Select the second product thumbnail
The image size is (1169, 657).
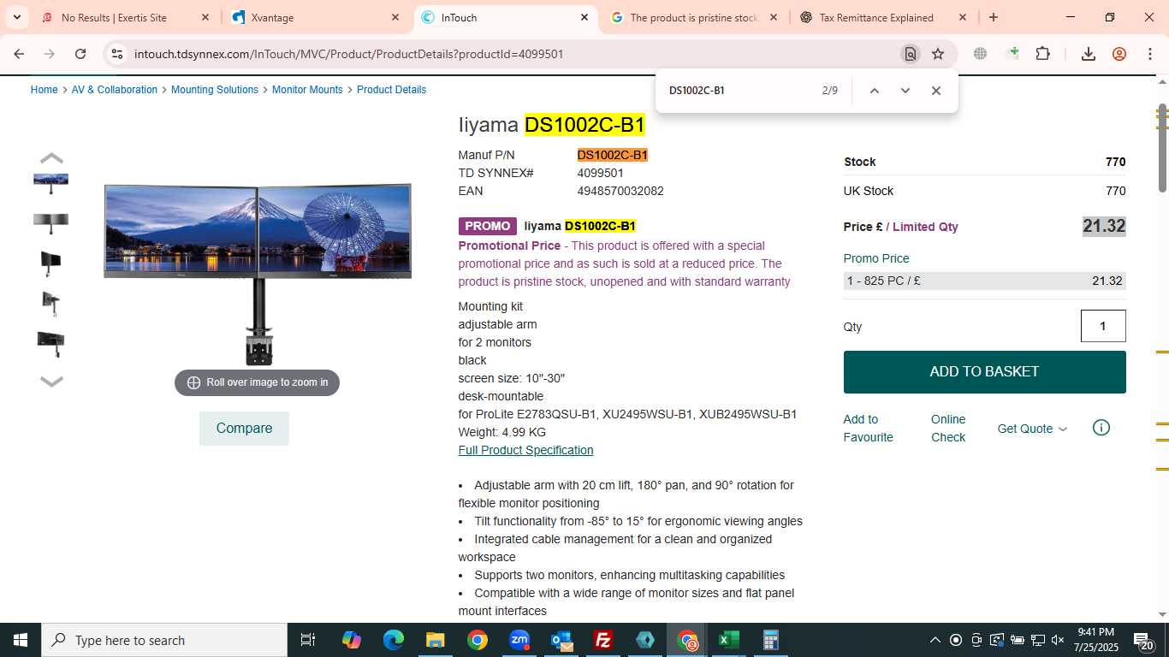click(x=50, y=222)
